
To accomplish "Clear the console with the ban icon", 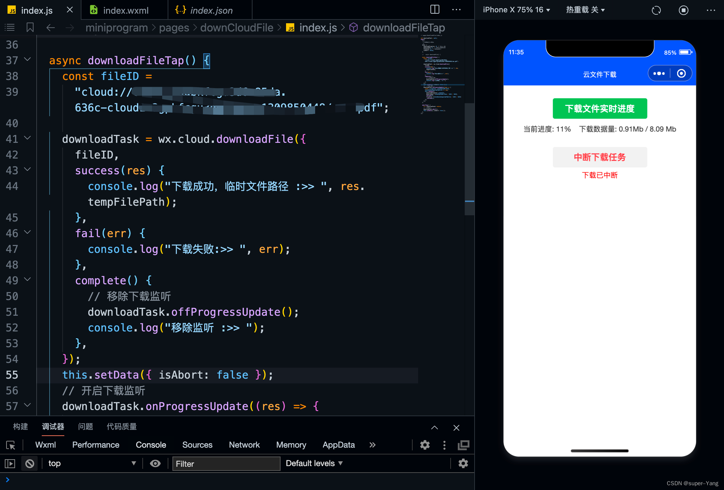I will click(x=30, y=463).
